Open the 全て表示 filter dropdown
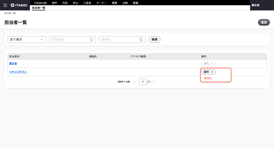The width and height of the screenshot is (274, 148). (27, 40)
